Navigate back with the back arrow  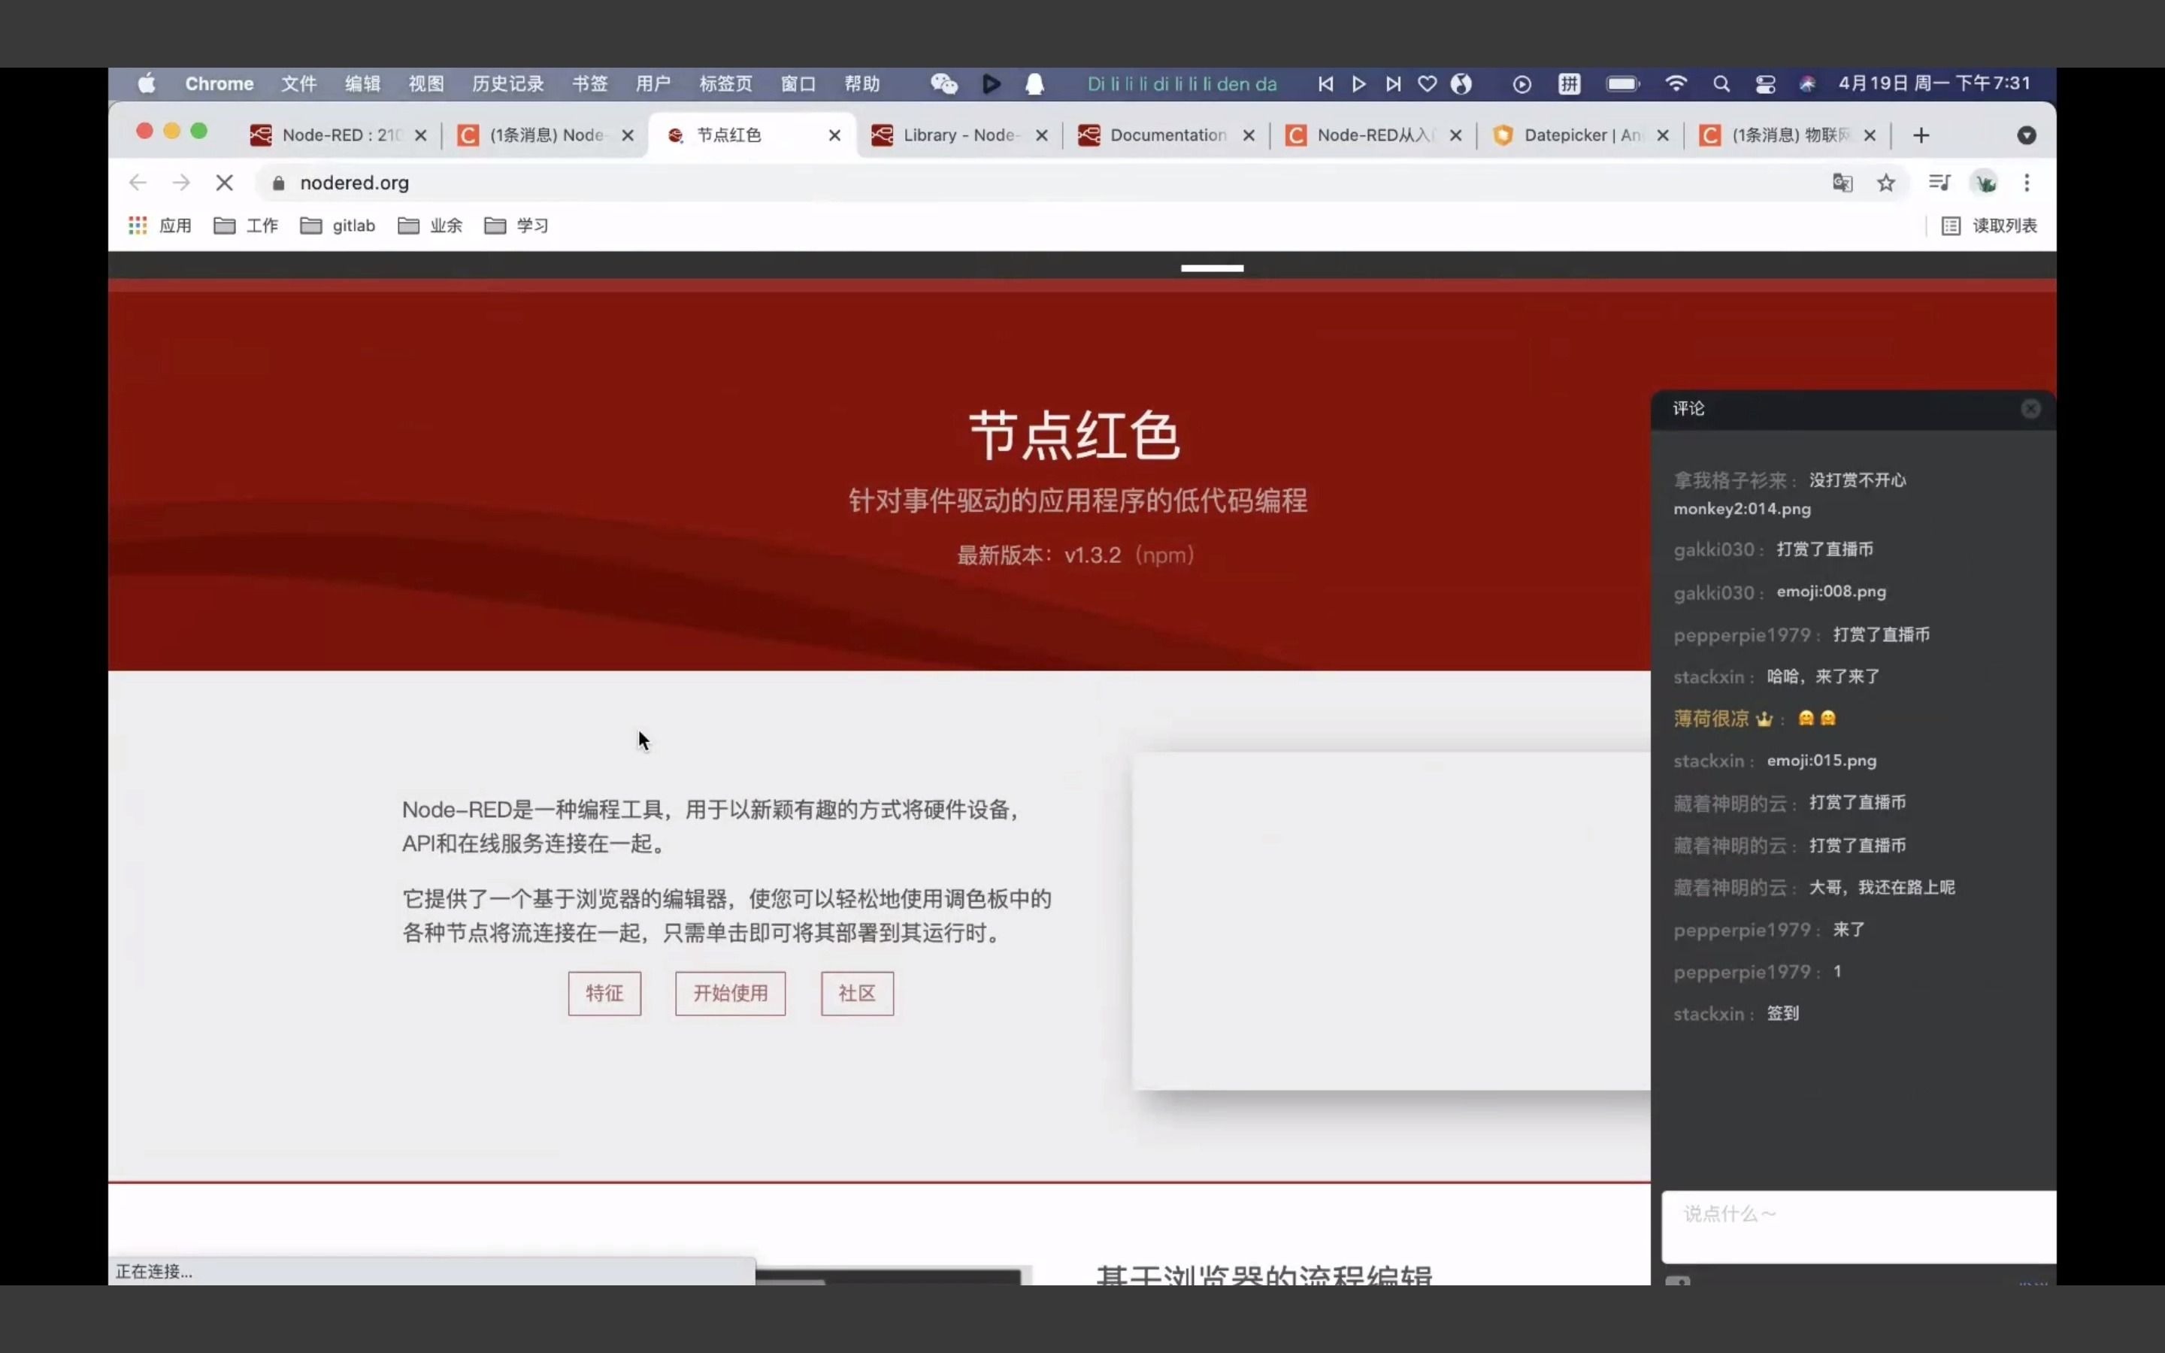138,183
